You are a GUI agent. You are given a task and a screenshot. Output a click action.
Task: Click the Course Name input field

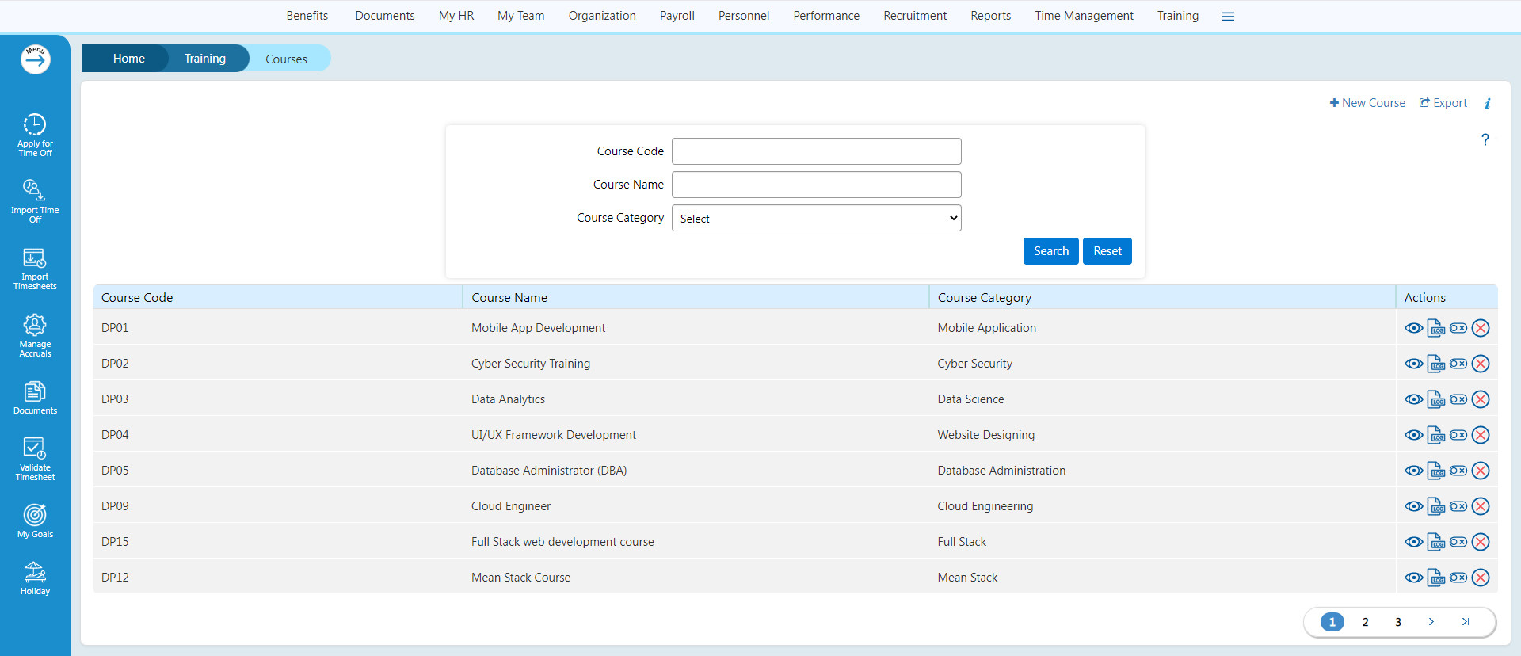point(816,185)
